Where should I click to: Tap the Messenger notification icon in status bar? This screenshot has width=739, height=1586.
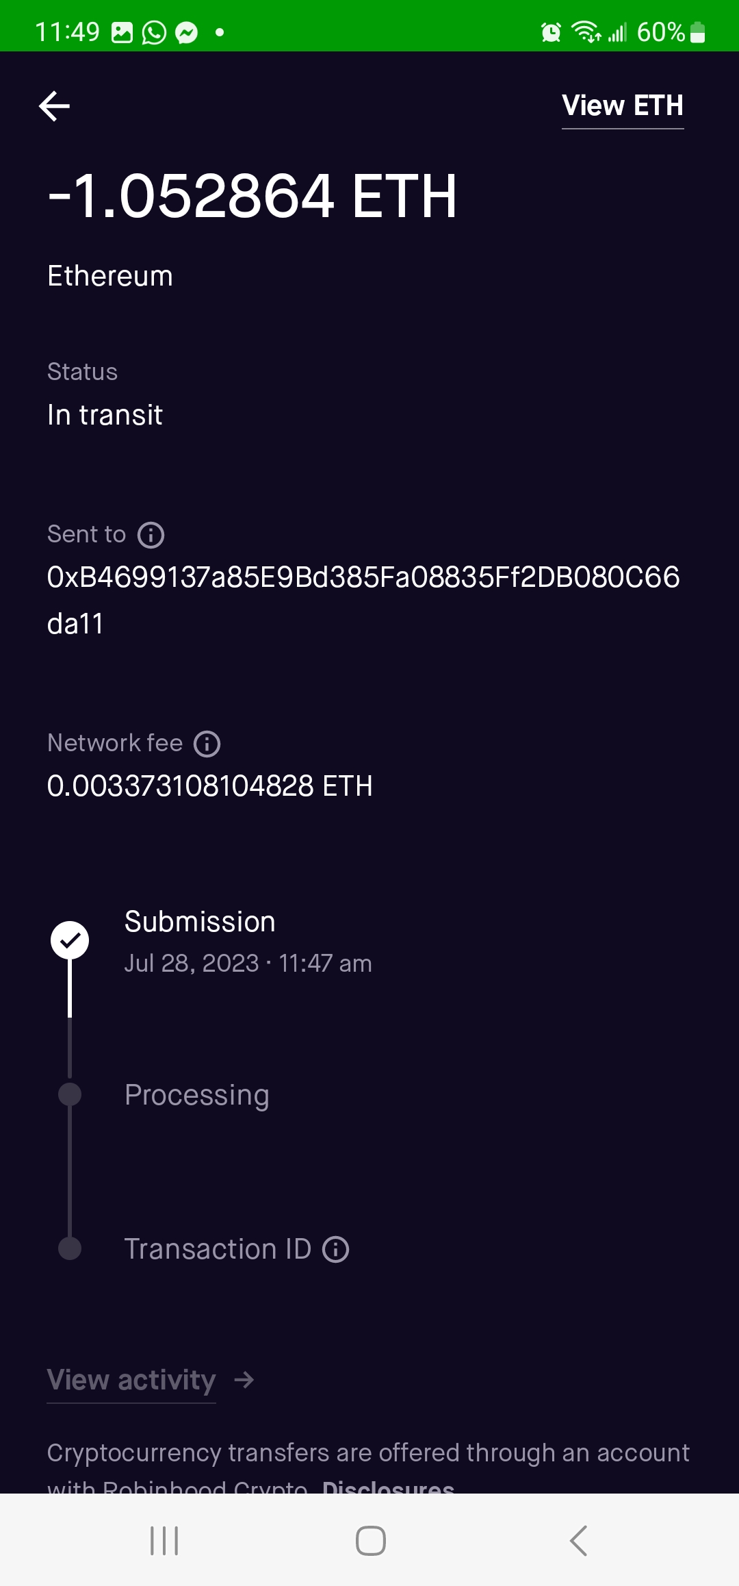(186, 32)
